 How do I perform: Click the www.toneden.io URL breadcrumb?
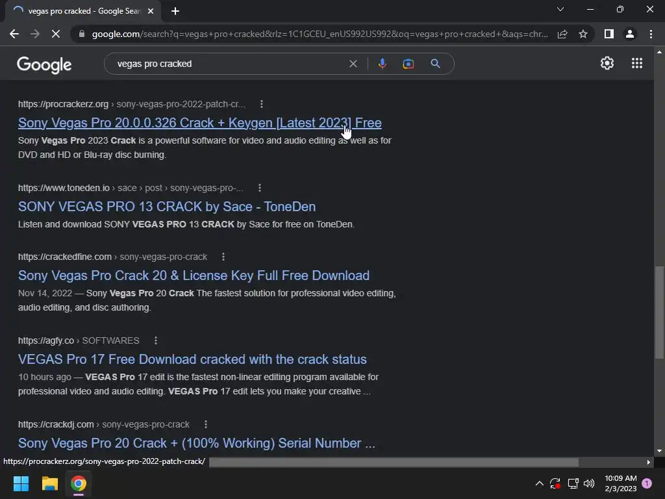131,188
